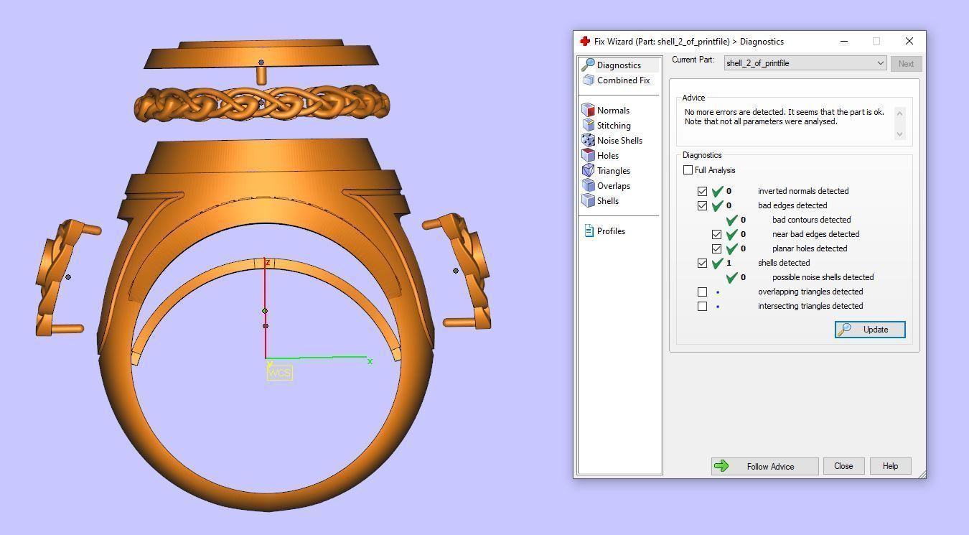Viewport: 969px width, 535px height.
Task: Uncheck shells detected checkbox
Action: [x=702, y=263]
